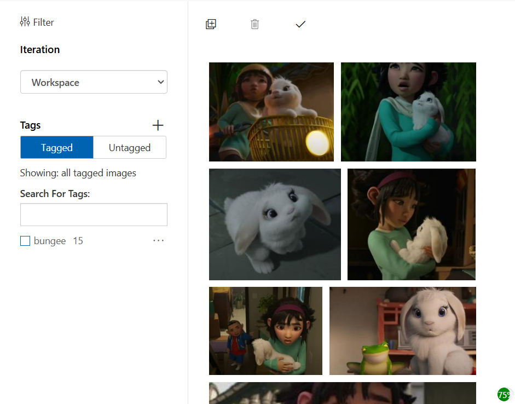This screenshot has width=515, height=404.
Task: Switch to the Tagged tab
Action: (57, 147)
